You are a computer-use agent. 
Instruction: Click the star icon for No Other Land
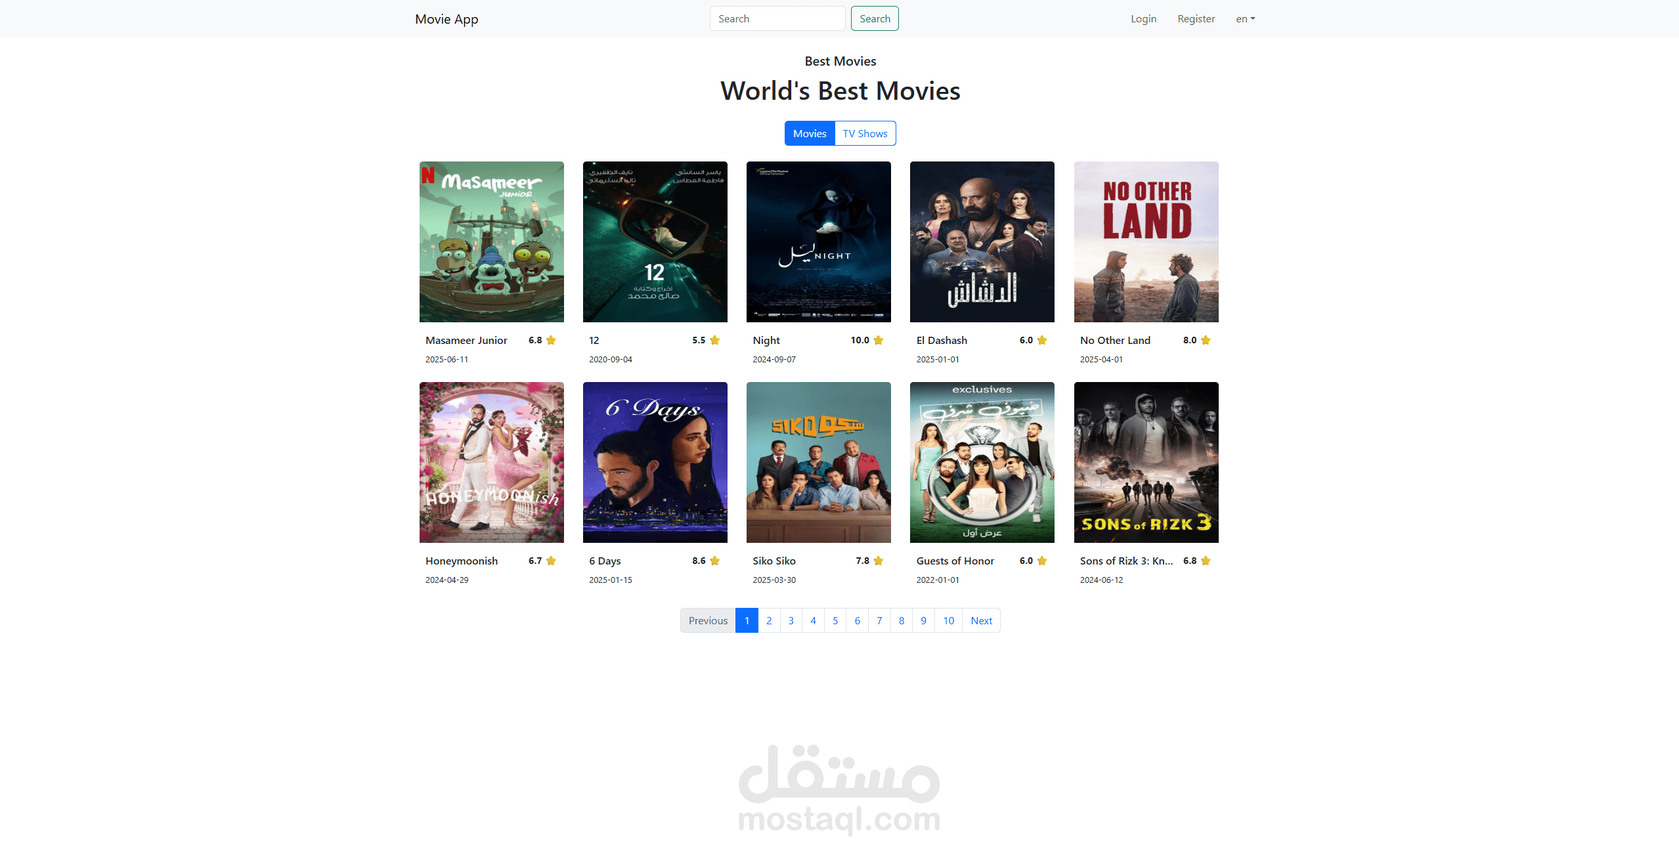tap(1206, 340)
